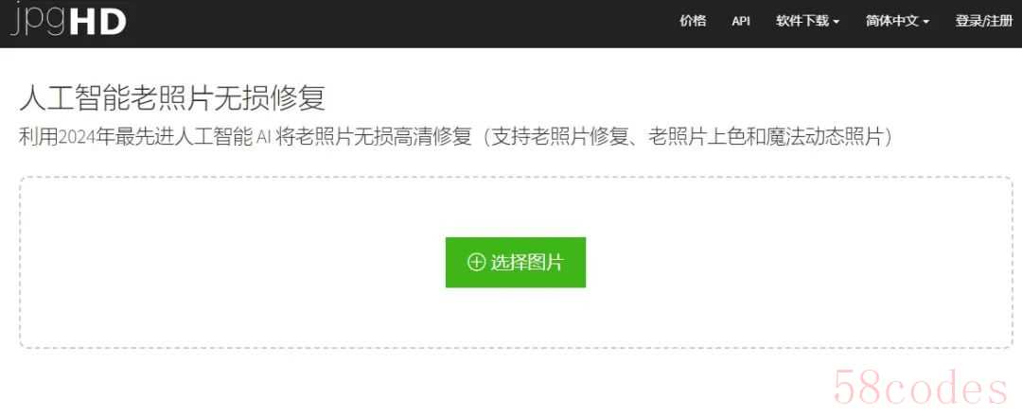The image size is (1022, 416).
Task: Click inside the dashed upload drop zone
Action: point(516,262)
